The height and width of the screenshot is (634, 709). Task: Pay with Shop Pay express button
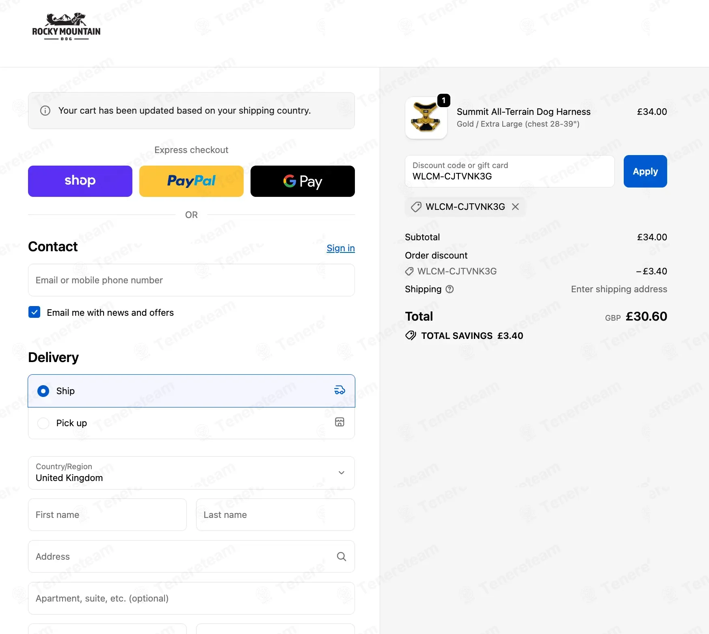[x=80, y=181]
